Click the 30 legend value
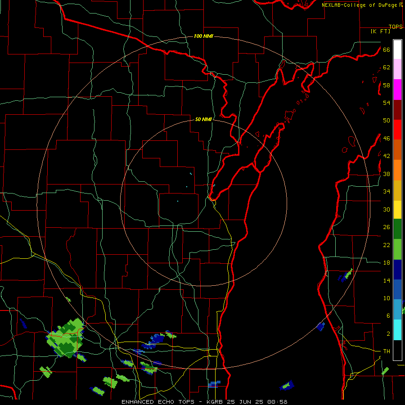This screenshot has height=405, width=405. (x=387, y=209)
